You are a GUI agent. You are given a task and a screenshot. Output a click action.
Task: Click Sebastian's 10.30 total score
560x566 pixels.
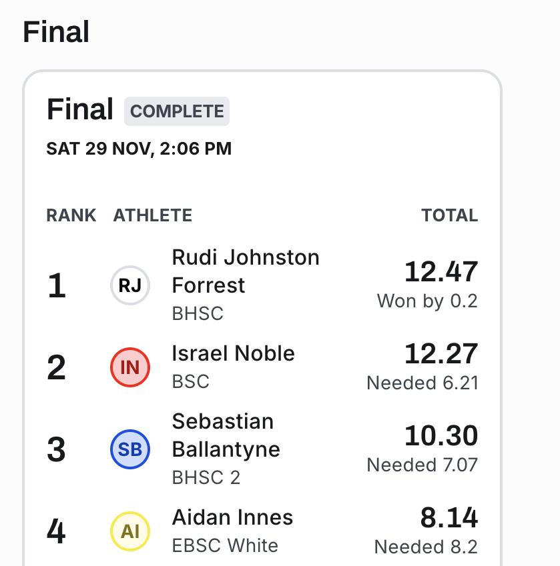click(x=441, y=436)
